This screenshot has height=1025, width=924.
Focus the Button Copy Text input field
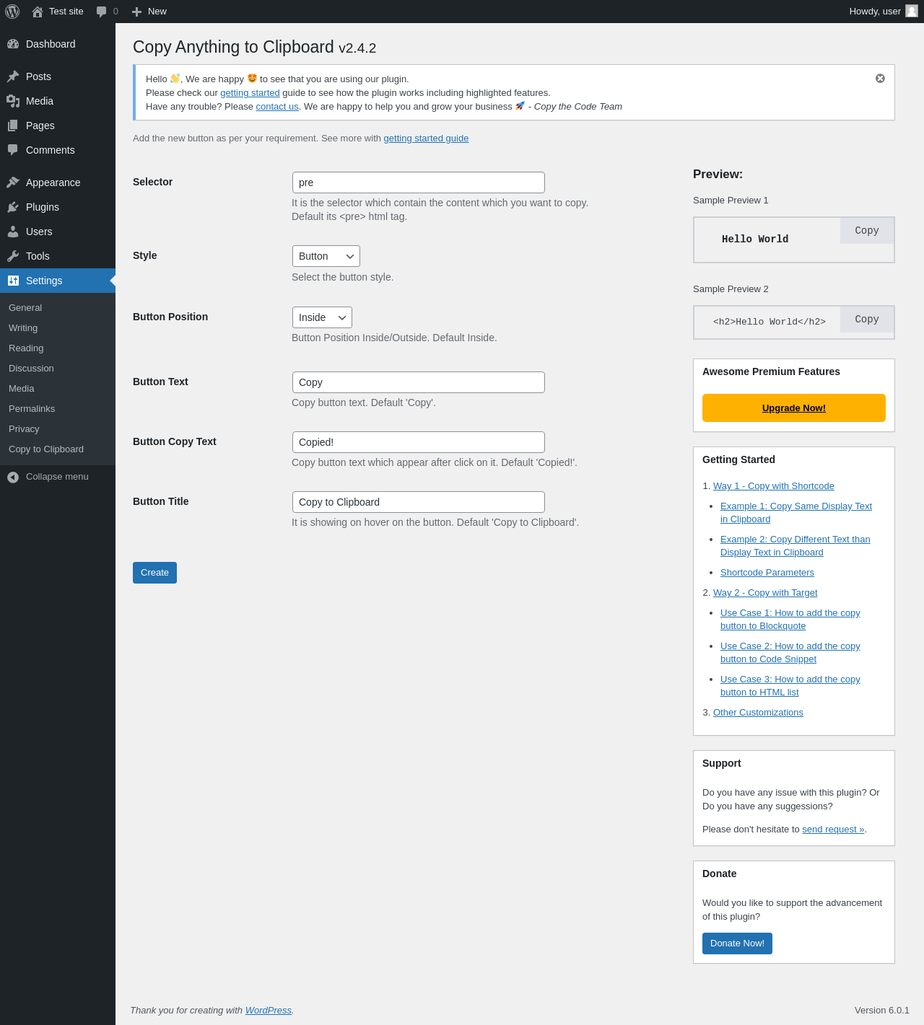(419, 442)
